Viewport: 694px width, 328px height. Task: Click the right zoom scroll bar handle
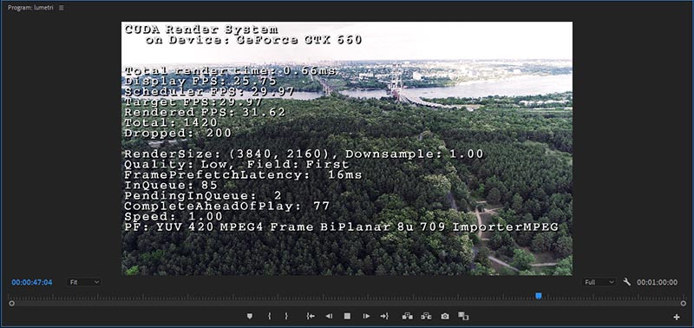click(684, 303)
